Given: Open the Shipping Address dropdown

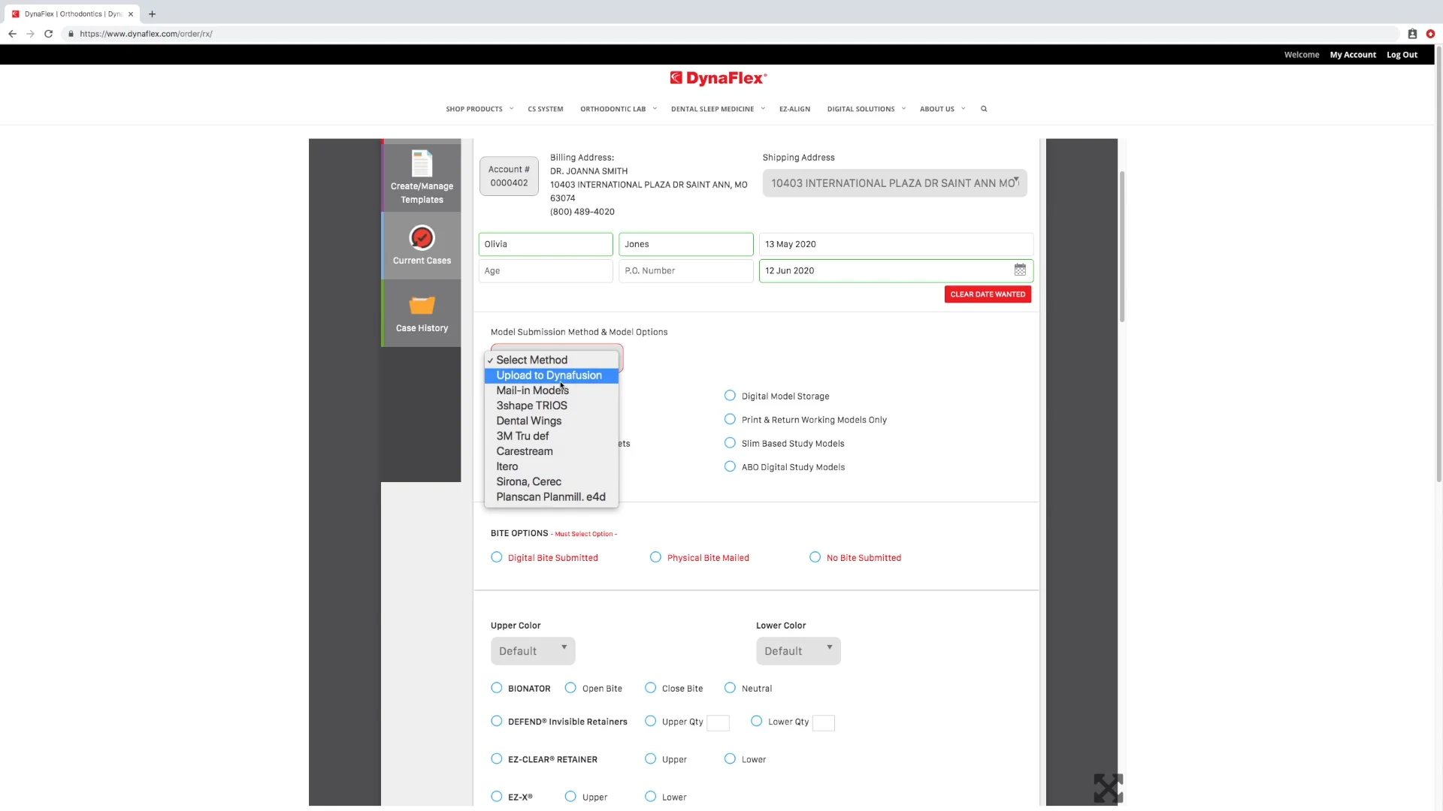Looking at the screenshot, I should point(894,183).
